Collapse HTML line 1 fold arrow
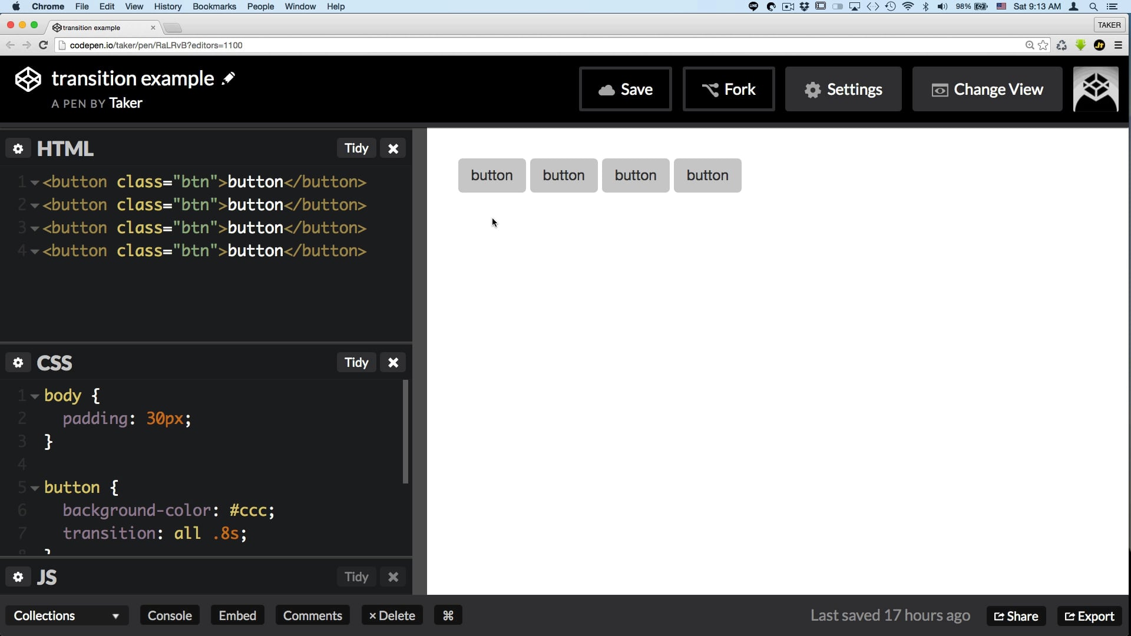Viewport: 1131px width, 636px height. tap(35, 183)
